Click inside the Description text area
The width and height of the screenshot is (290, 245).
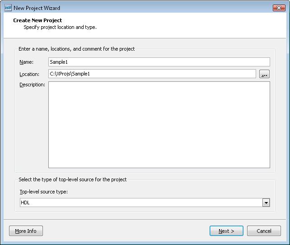[159, 124]
